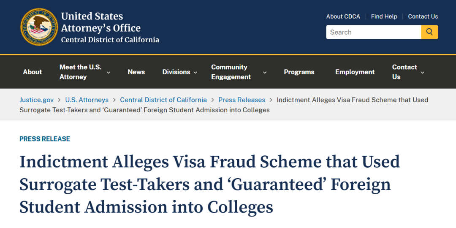
Task: Click the top Contact Us link
Action: pyautogui.click(x=423, y=16)
